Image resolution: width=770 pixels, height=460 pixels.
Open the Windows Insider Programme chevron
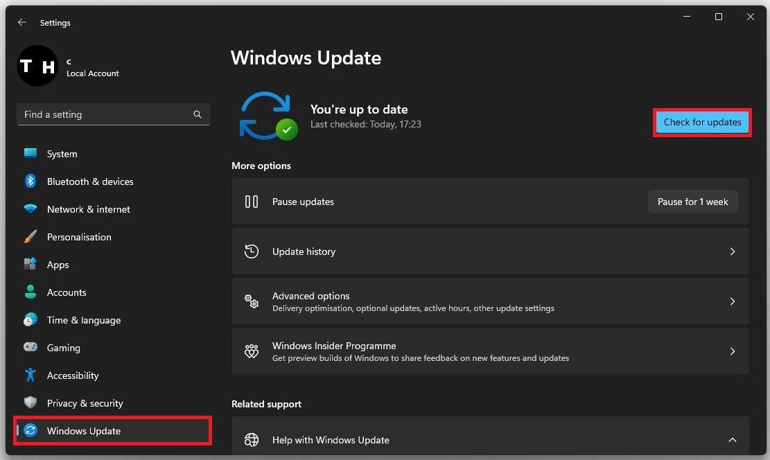[732, 352]
